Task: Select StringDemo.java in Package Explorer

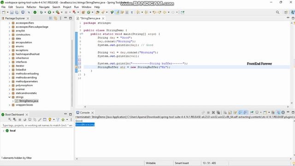Action: point(29,101)
